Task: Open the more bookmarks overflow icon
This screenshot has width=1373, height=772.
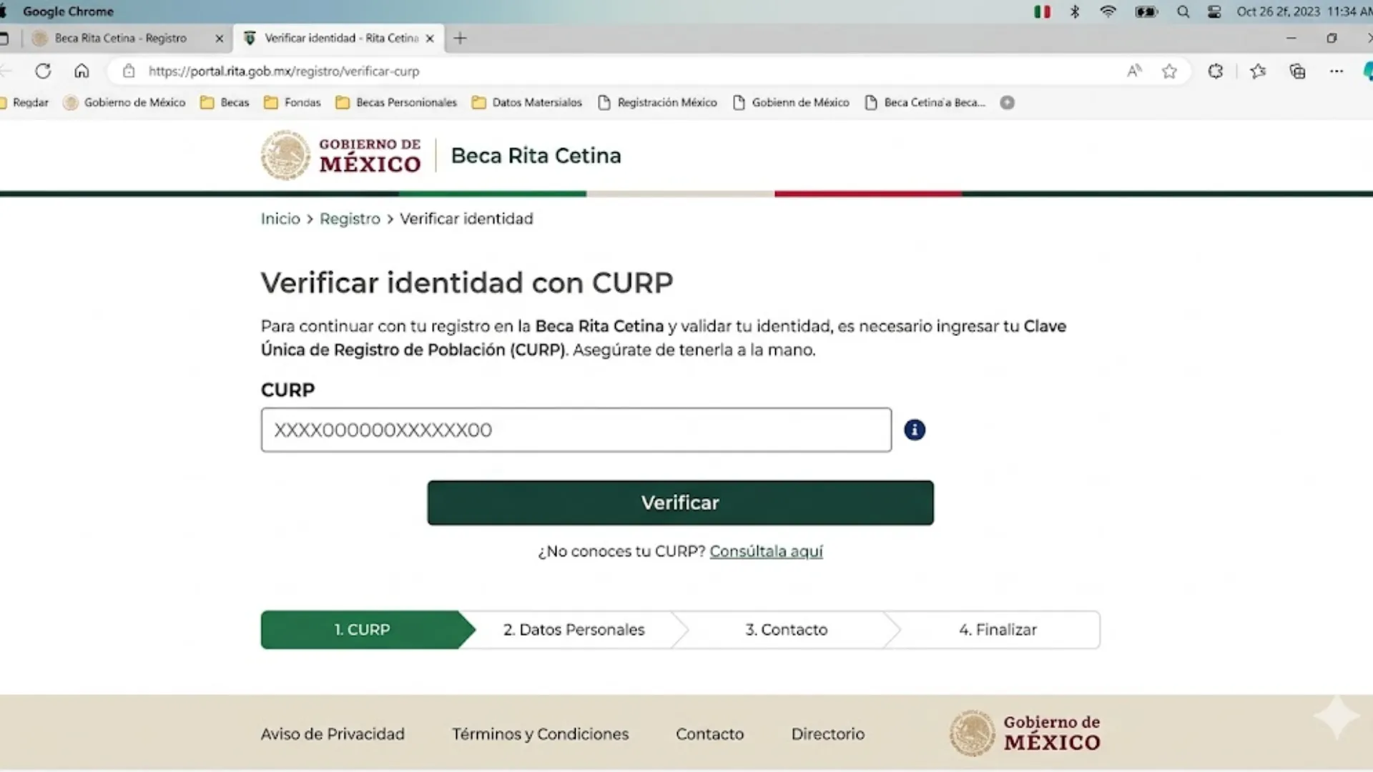Action: pyautogui.click(x=1007, y=102)
